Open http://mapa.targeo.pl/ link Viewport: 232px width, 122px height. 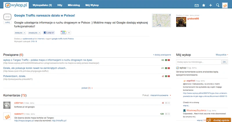click(24, 121)
